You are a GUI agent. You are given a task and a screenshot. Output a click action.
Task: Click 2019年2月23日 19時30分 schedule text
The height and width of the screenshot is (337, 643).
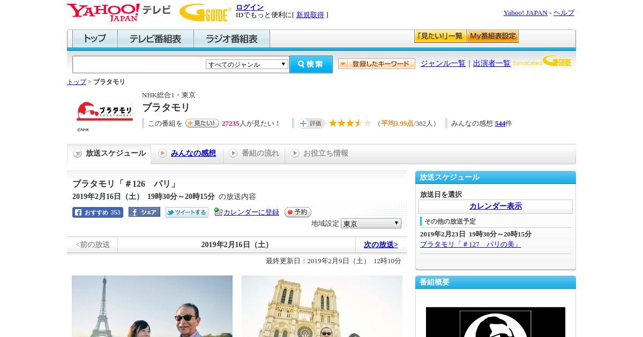[476, 234]
